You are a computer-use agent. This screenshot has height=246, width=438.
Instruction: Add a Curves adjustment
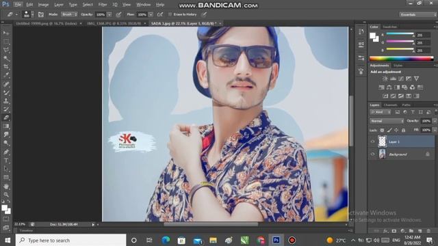pos(401,79)
